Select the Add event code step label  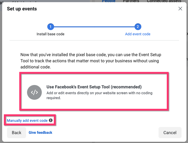coord(138,34)
